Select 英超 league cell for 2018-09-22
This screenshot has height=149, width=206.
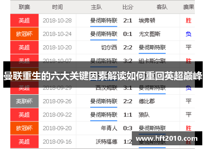pos(24,115)
